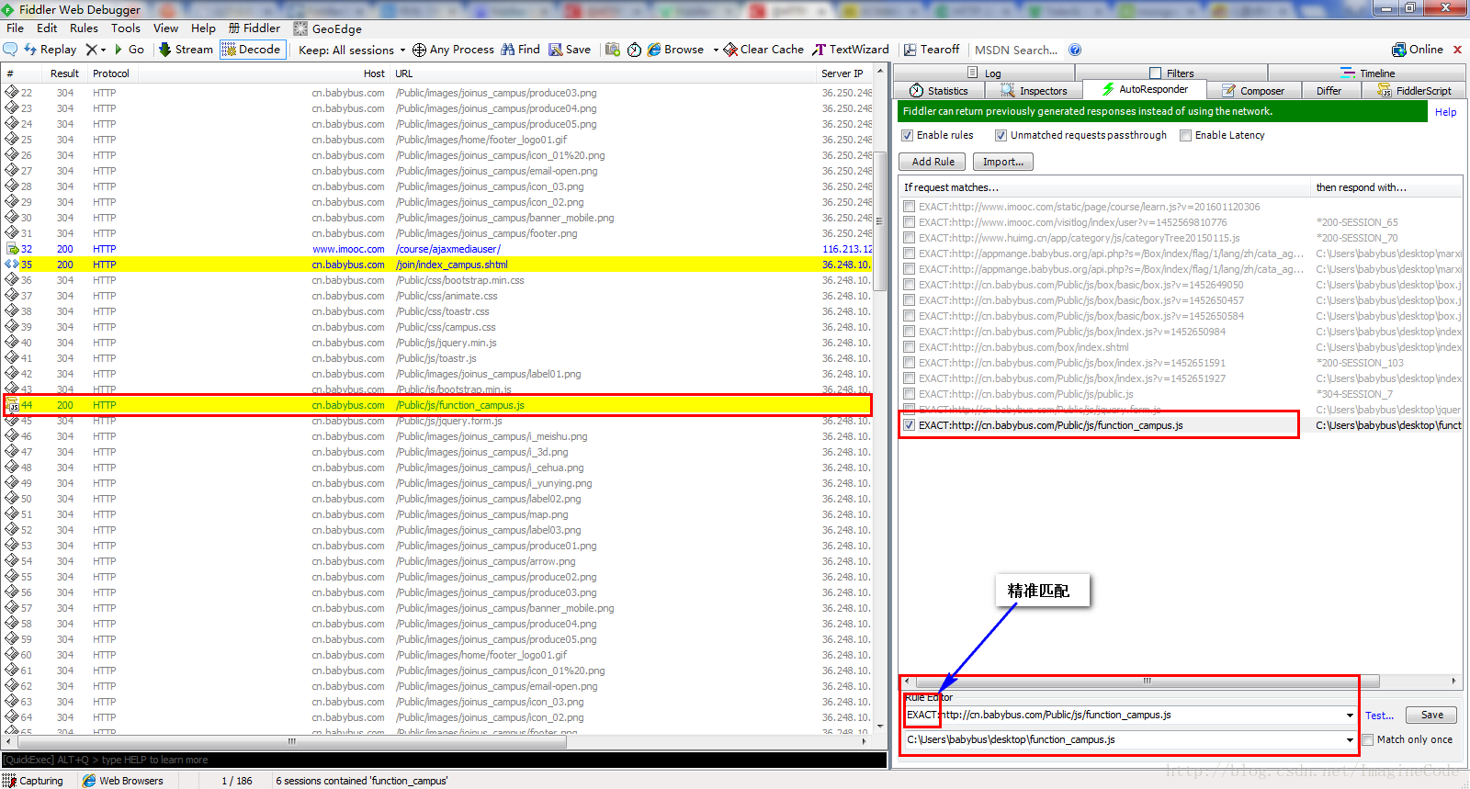Switch to the Statistics tab
Viewport: 1470px width, 789px height.
pyautogui.click(x=939, y=91)
